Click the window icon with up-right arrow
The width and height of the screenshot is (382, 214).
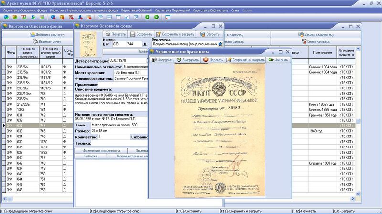click(136, 17)
